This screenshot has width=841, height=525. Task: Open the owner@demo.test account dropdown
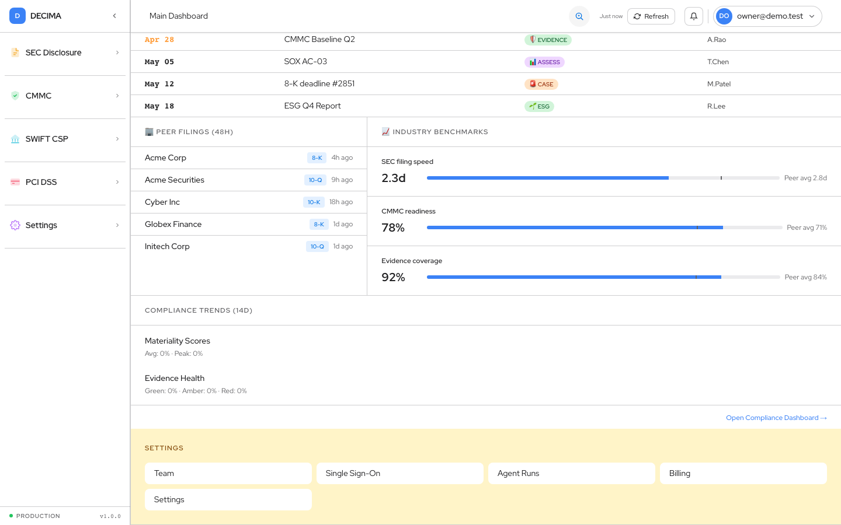point(767,16)
